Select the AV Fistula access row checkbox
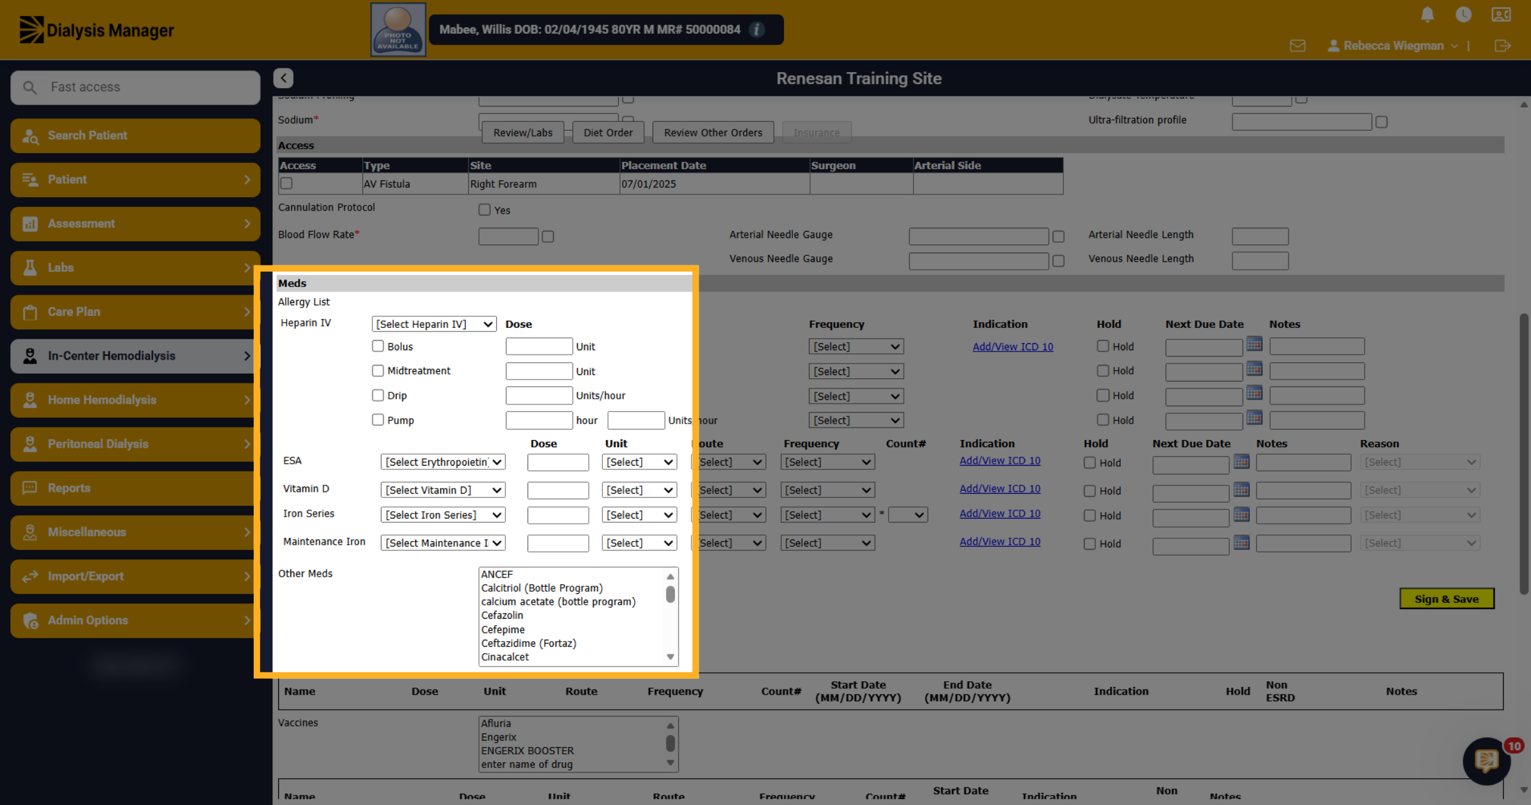The width and height of the screenshot is (1531, 805). tap(286, 184)
